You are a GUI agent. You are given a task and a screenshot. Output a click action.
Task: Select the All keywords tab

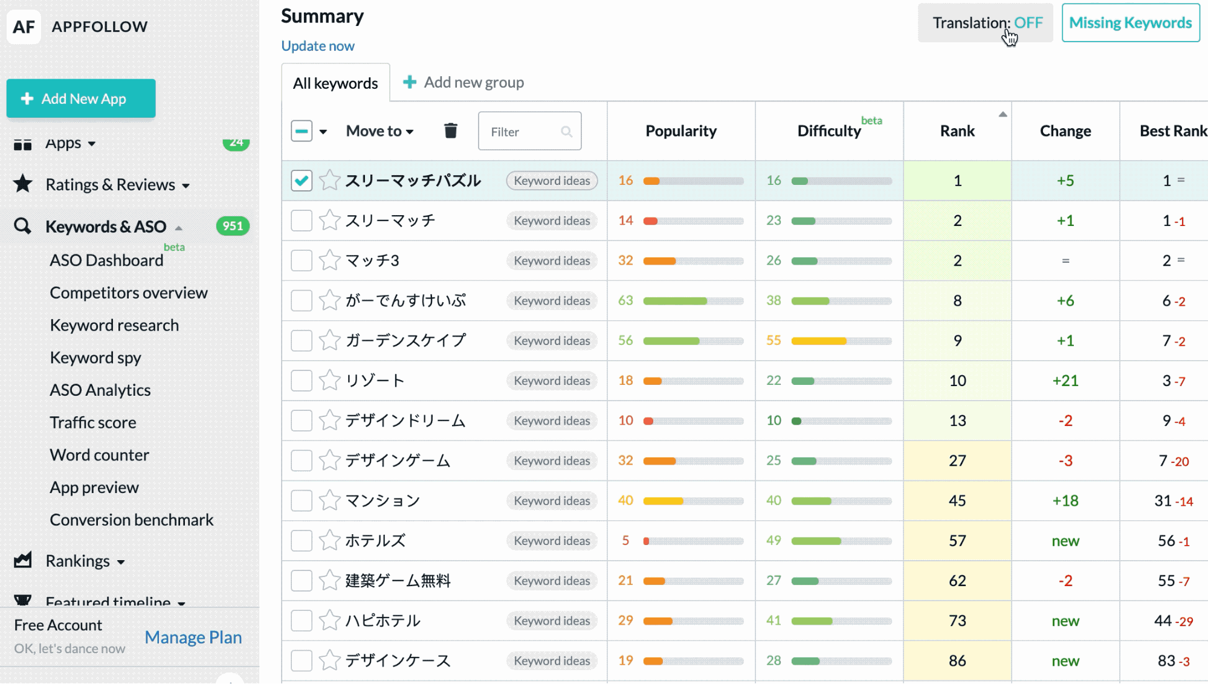(x=335, y=83)
